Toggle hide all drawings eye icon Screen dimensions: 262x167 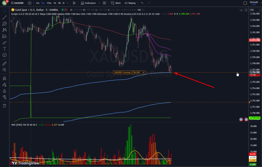tap(5, 97)
